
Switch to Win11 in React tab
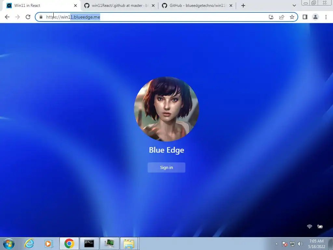tap(40, 6)
